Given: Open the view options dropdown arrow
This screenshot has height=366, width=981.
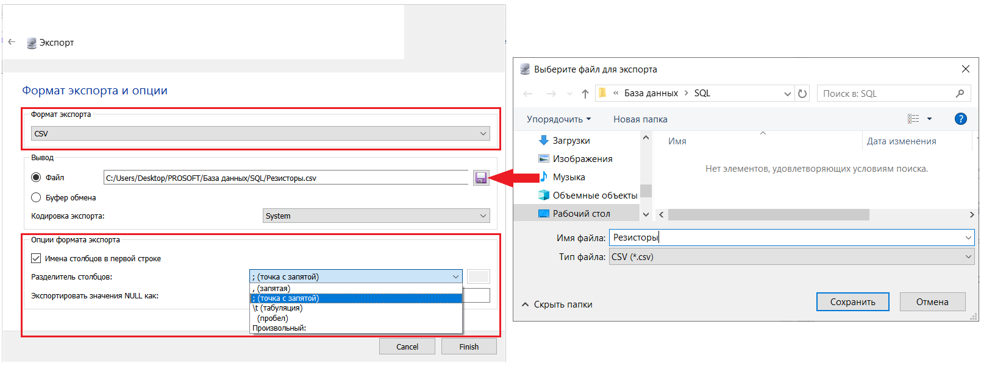Looking at the screenshot, I should [x=930, y=119].
